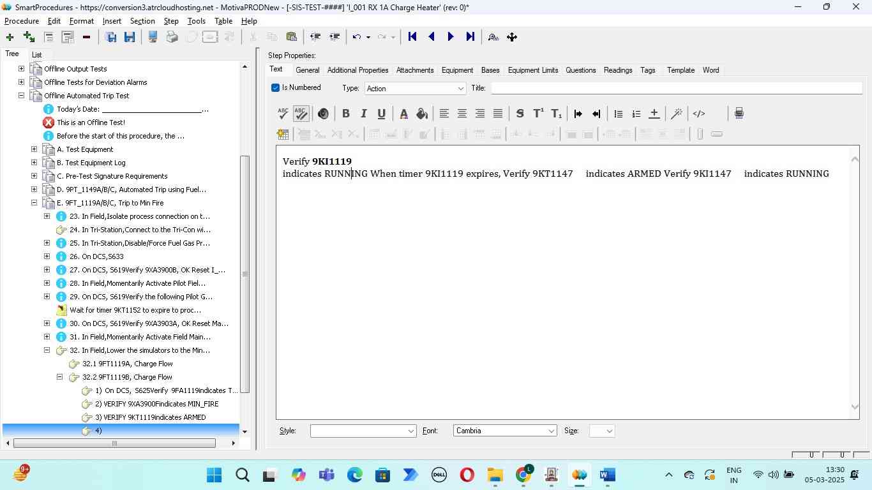Go to the next step arrow
The image size is (872, 490).
tap(451, 37)
